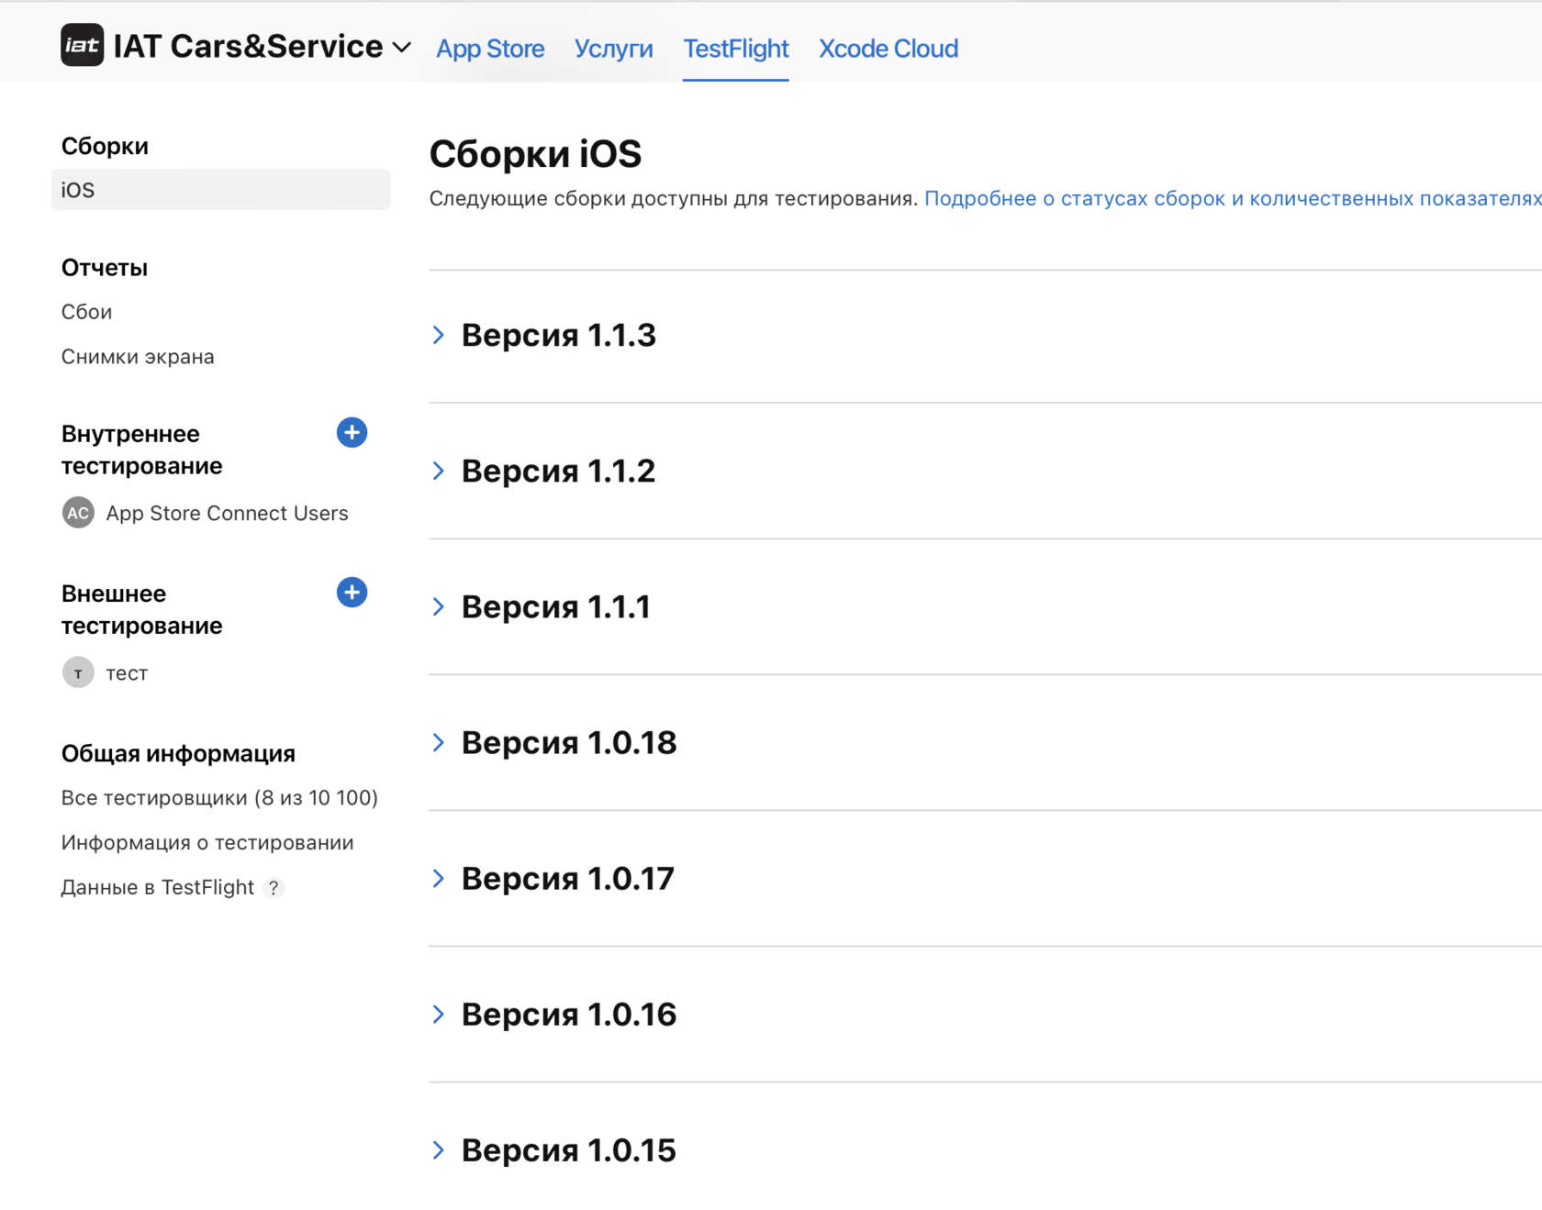Click the Версия 1.0.16 heading text
The width and height of the screenshot is (1542, 1210).
point(568,1015)
